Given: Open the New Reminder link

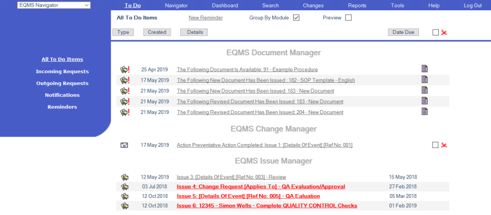Looking at the screenshot, I should pos(205,18).
